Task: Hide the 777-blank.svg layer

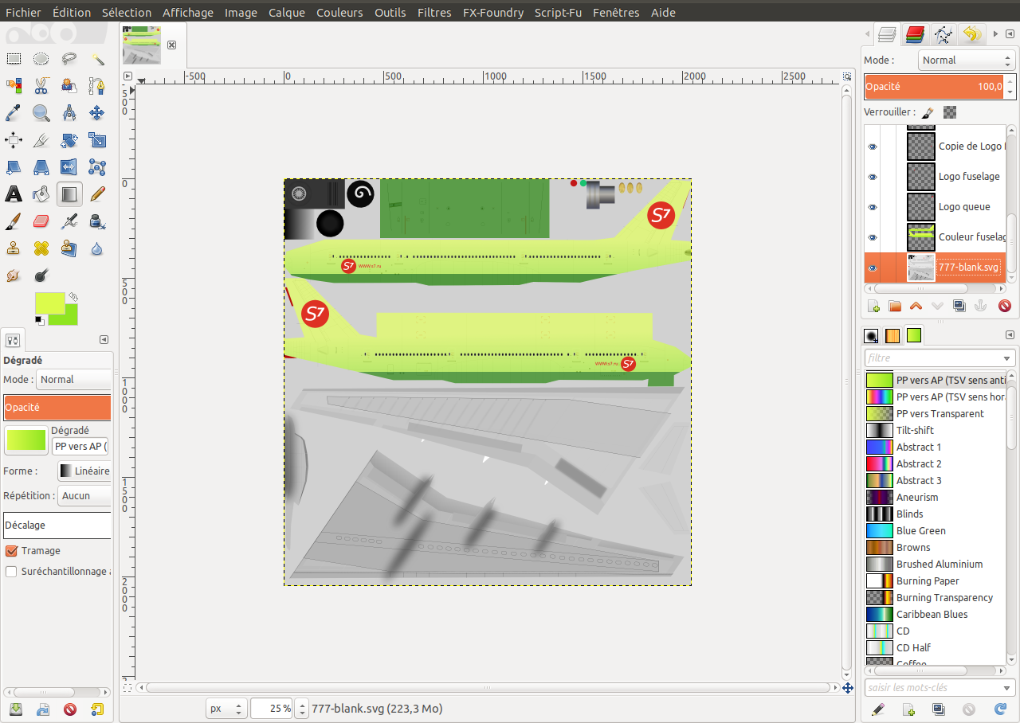Action: (873, 268)
